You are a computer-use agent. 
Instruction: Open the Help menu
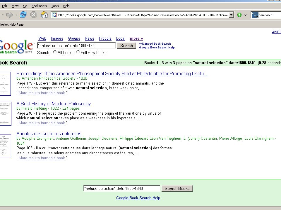66,6
